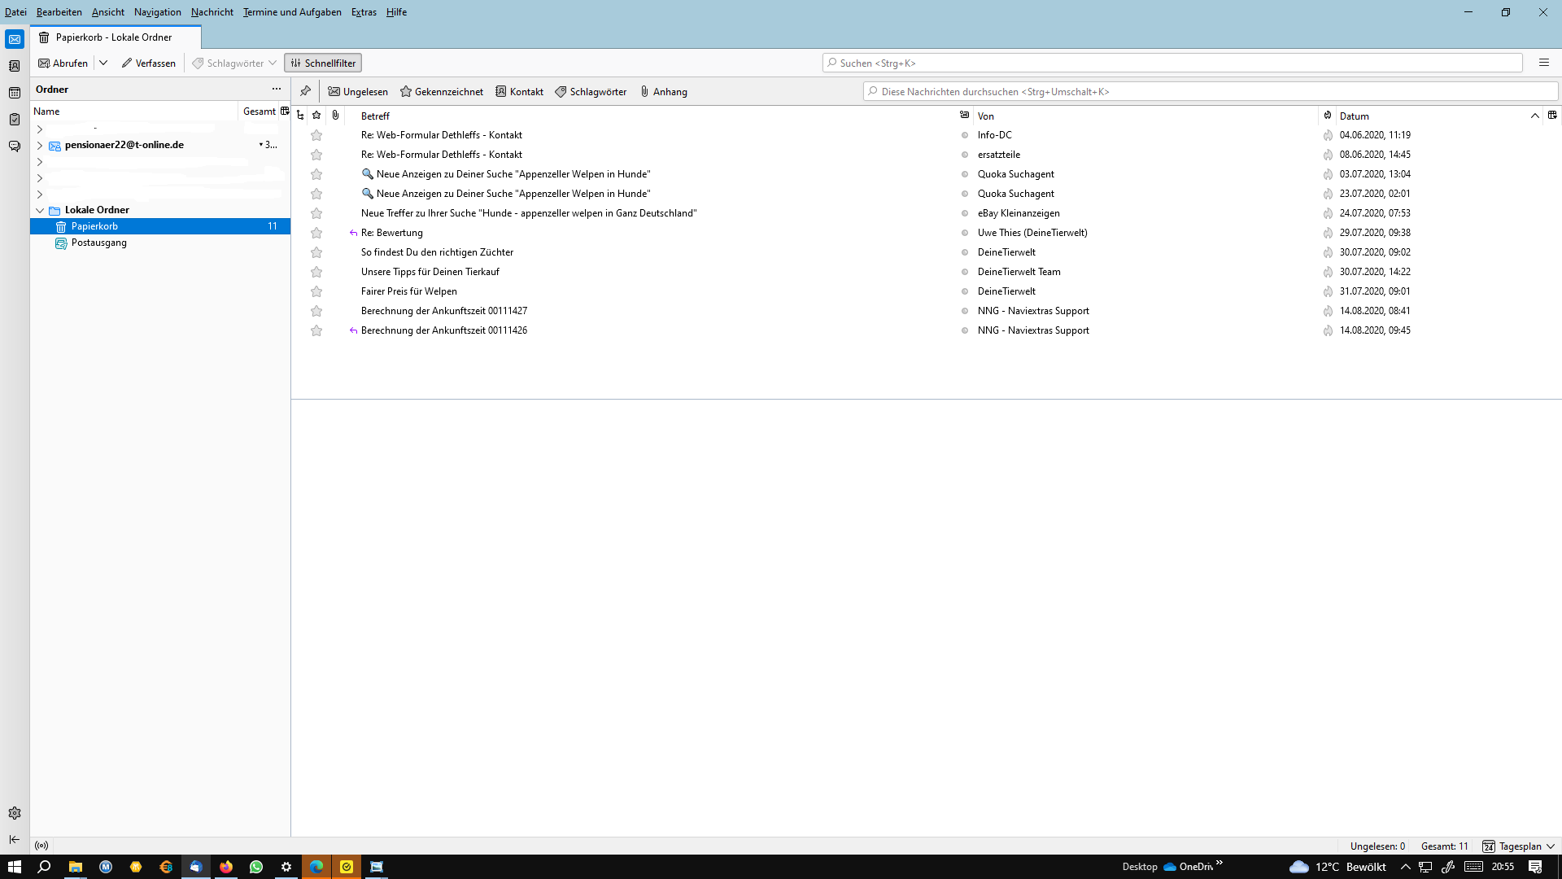Toggle the Ungelesen quick filter
This screenshot has width=1562, height=879.
(x=358, y=91)
